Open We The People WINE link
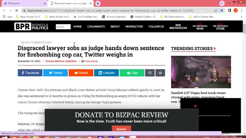This screenshot has width=246, height=138. click(200, 27)
